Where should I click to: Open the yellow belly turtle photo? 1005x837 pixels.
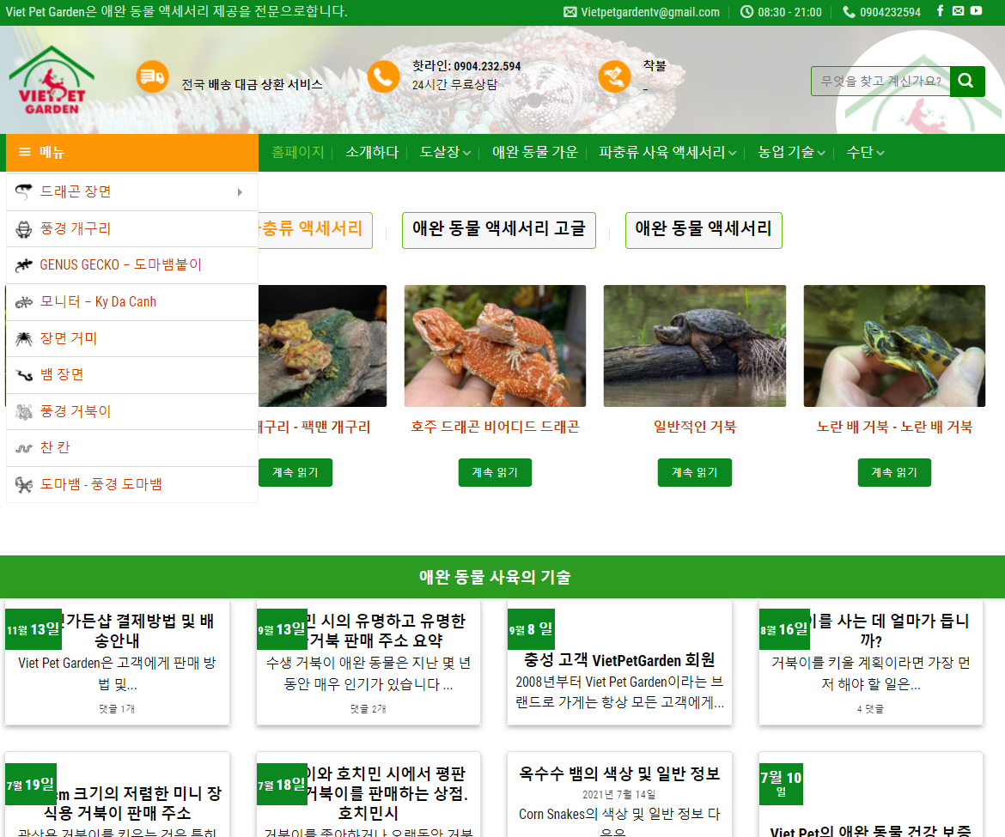(894, 346)
